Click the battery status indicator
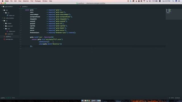Viewport: 182px width, 102px height. (155, 1)
